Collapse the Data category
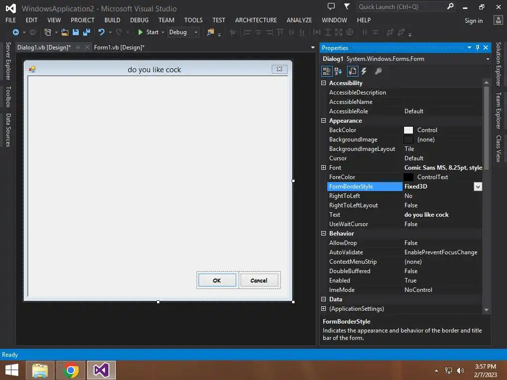 point(323,299)
